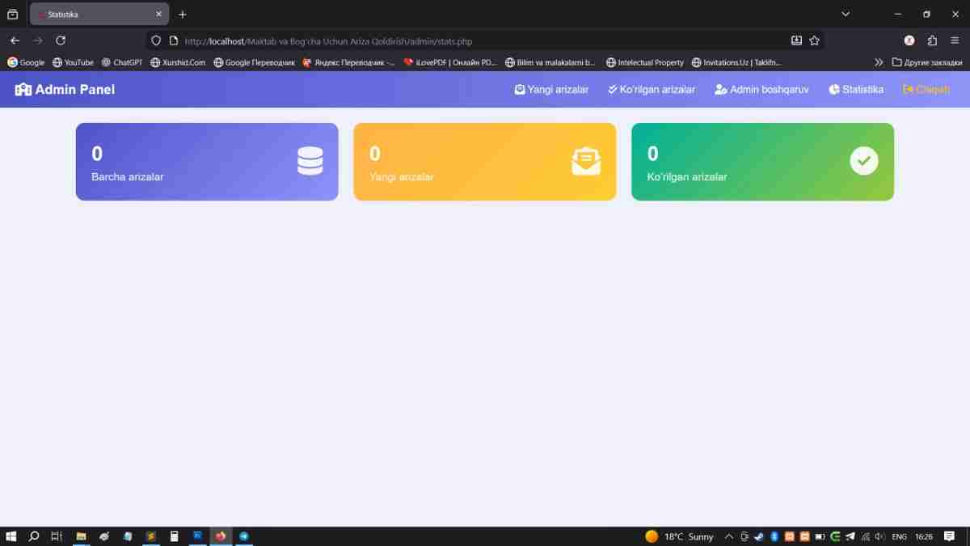Reload the page with the refresh icon
Screen dimensions: 970x546
tap(61, 40)
